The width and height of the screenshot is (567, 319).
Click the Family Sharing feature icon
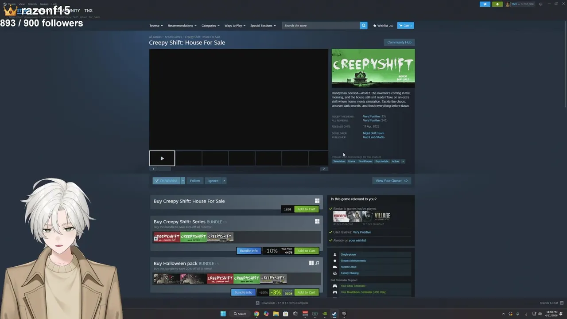(x=335, y=273)
